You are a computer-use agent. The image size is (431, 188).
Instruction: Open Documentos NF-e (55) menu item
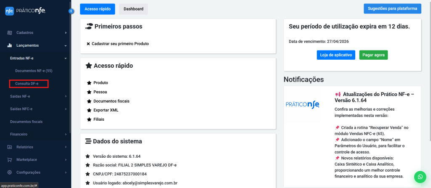tap(34, 71)
